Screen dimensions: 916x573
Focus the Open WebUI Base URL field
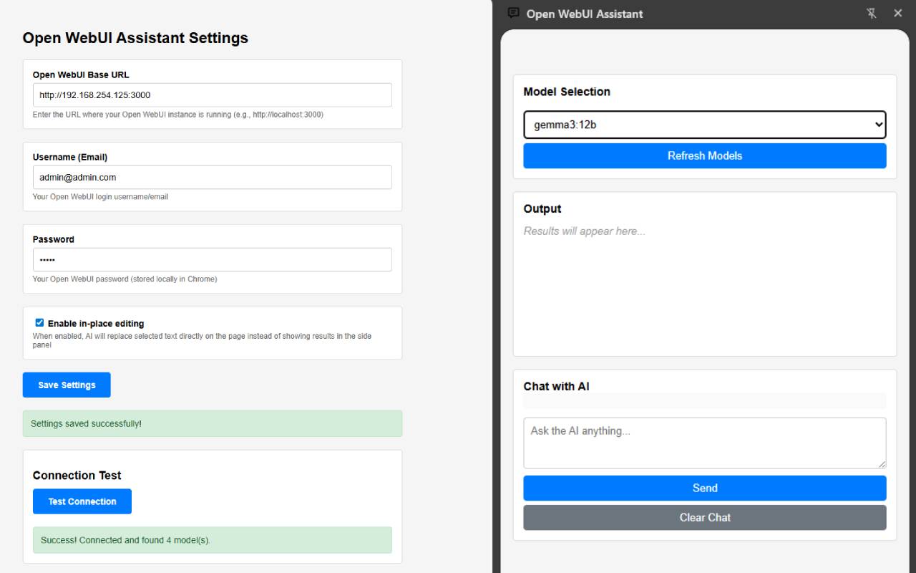(213, 95)
